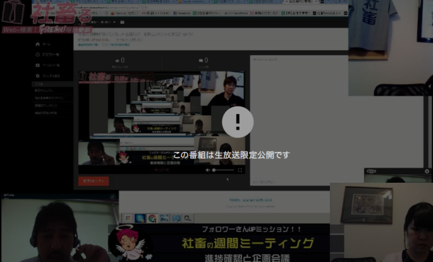
Task: Mute the embedded player with the speaker icon
Action: click(x=209, y=170)
